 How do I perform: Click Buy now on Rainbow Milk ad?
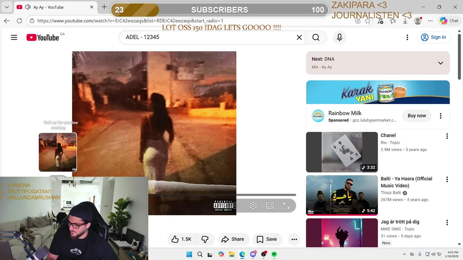coord(417,116)
